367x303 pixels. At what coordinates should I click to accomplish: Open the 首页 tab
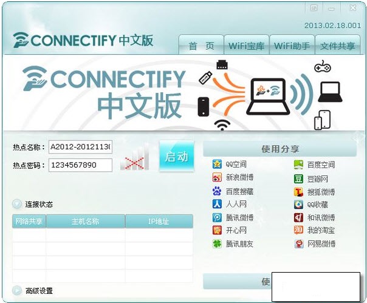[201, 45]
